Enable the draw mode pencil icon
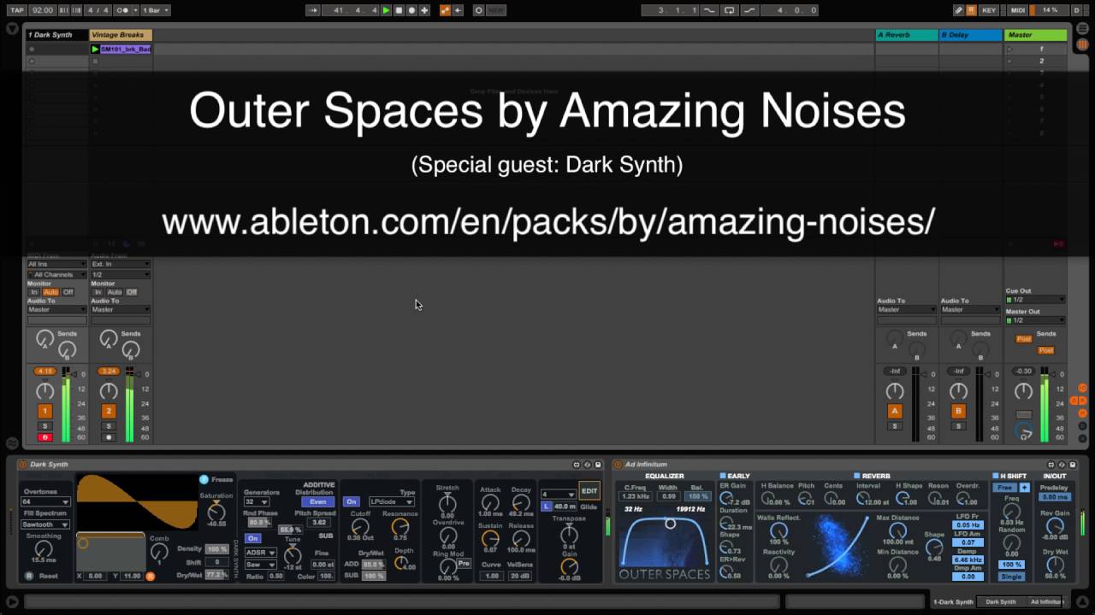Screen dimensions: 1095x615 coord(959,10)
